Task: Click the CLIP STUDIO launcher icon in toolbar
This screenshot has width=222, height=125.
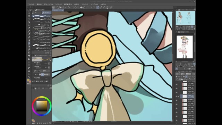Action: pyautogui.click(x=54, y=7)
